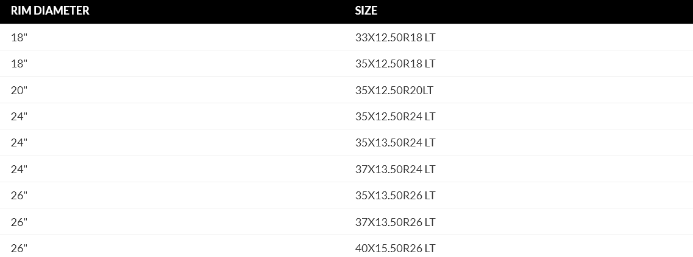Click the RIM DIAMETER column header
Screen dimensions: 693x257
50,11
